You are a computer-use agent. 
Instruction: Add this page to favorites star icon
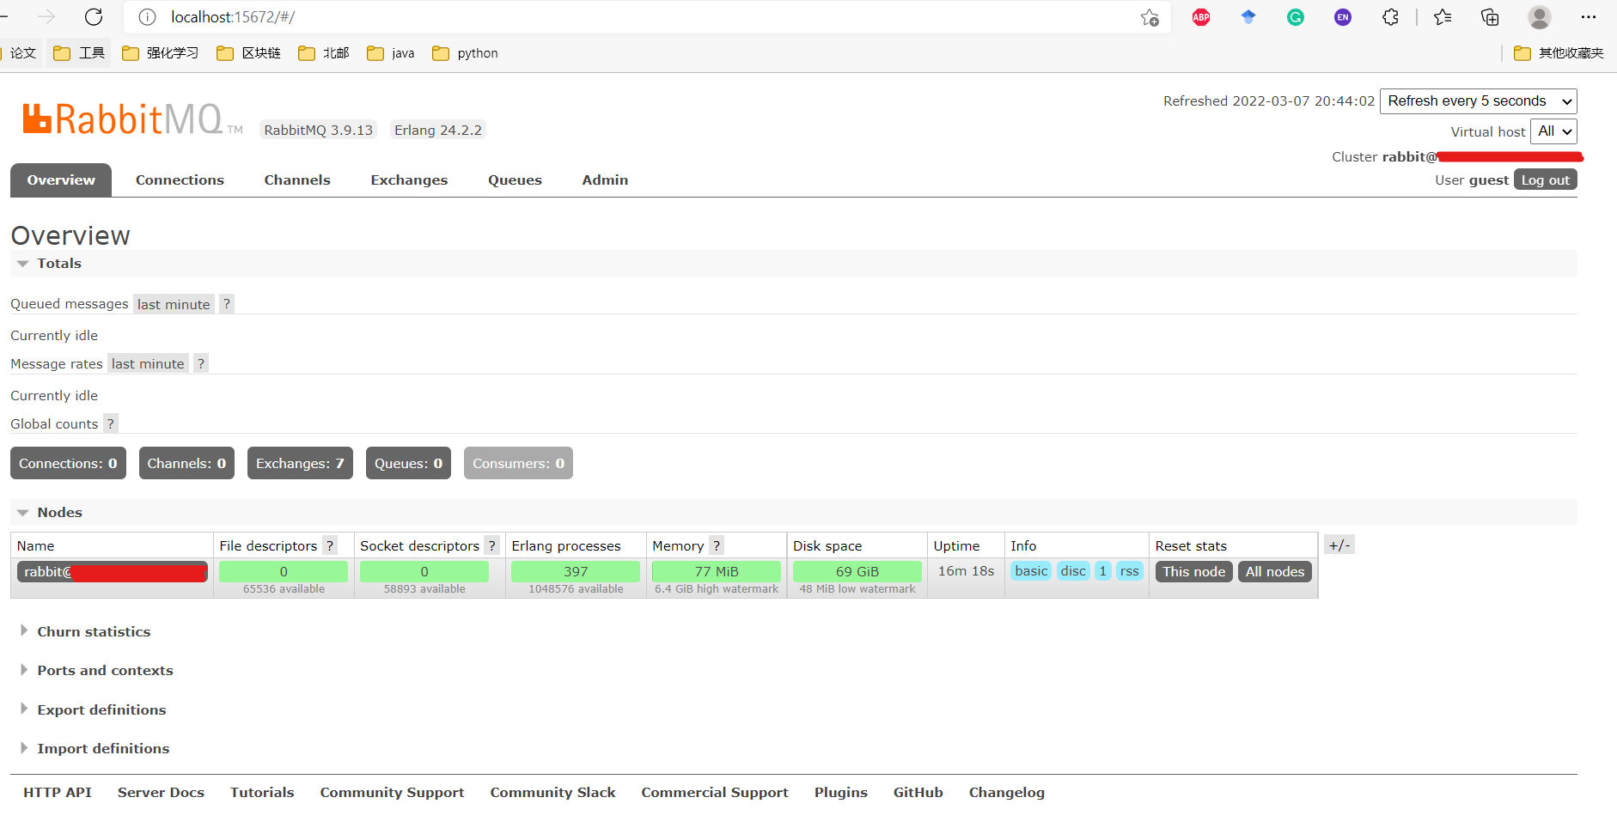tap(1150, 17)
